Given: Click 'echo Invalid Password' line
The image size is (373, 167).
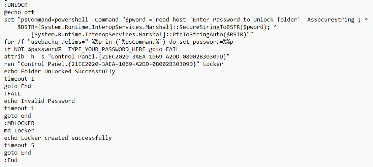Looking at the screenshot, I should click(39, 101).
